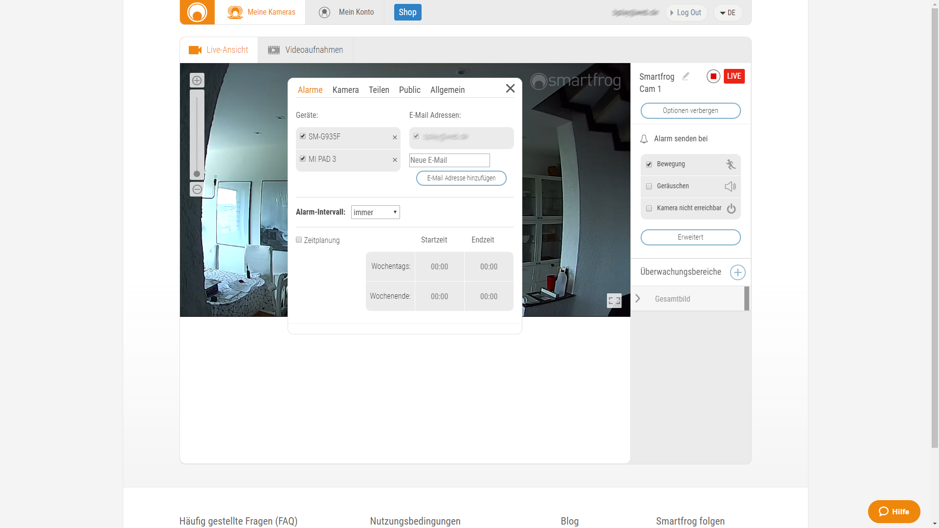Uncheck the Bewegung alarm checkbox
The width and height of the screenshot is (939, 528).
coord(649,164)
